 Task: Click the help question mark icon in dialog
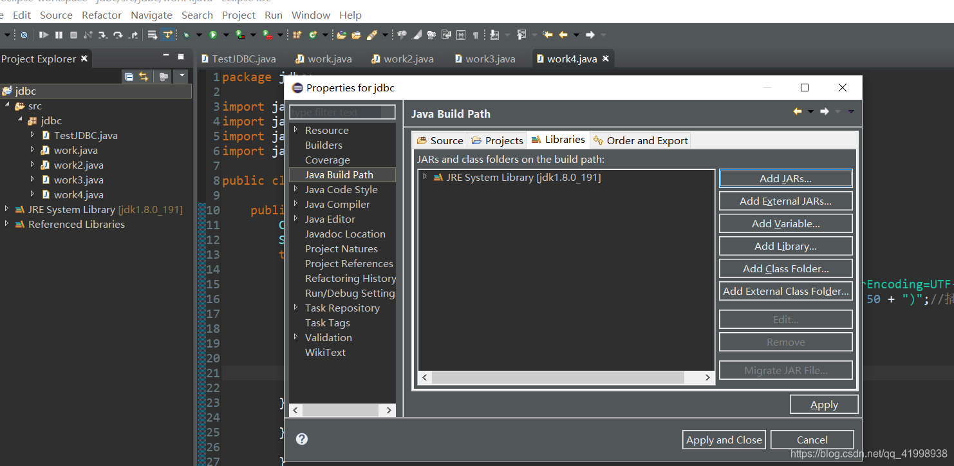tap(302, 439)
